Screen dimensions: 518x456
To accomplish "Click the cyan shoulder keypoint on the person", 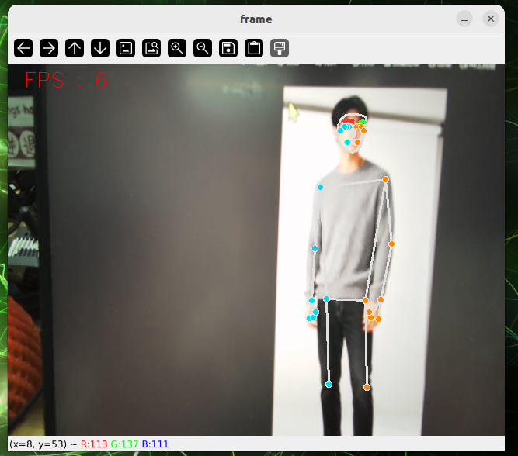I will click(320, 187).
